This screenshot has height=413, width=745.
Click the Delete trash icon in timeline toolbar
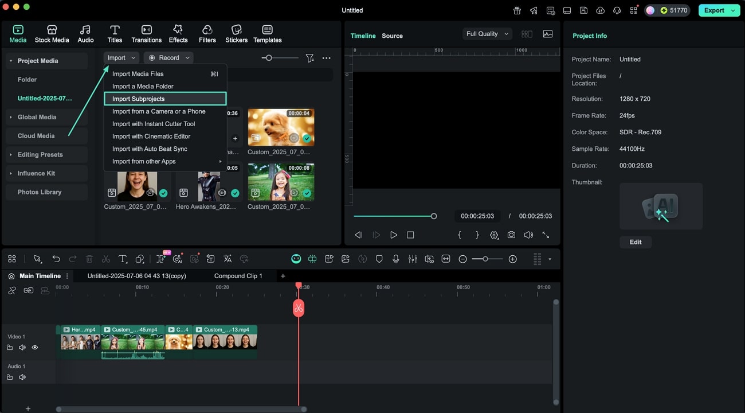click(x=89, y=259)
